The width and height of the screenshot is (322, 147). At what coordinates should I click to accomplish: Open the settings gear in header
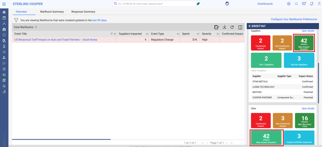coord(289,4)
